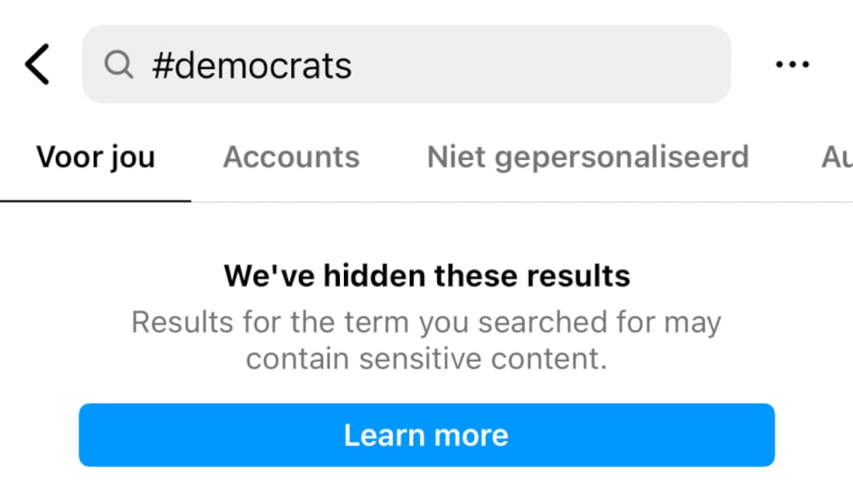Switch to the partially visible Audio tab
This screenshot has width=853, height=480.
click(x=840, y=157)
